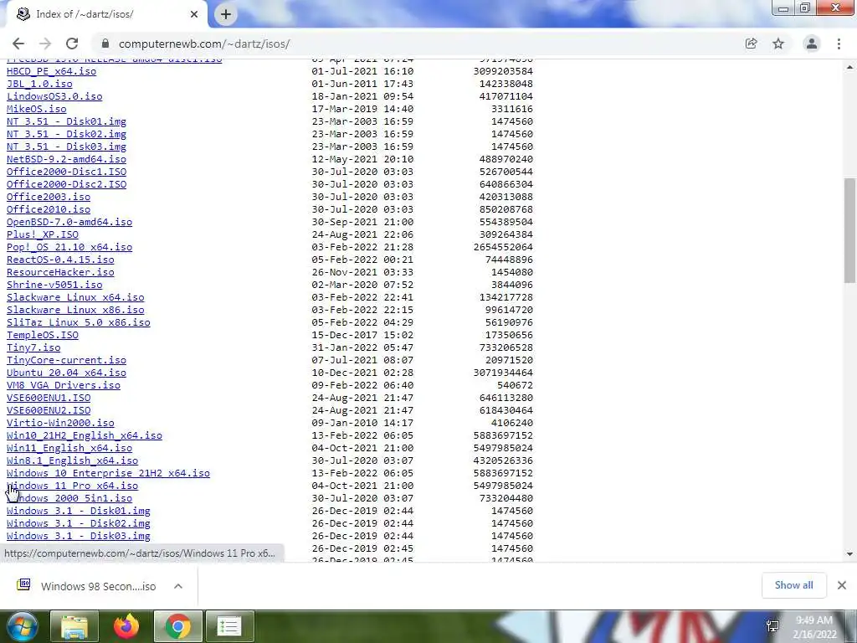Open the taskbar clock and date
The image size is (857, 643).
click(x=814, y=628)
